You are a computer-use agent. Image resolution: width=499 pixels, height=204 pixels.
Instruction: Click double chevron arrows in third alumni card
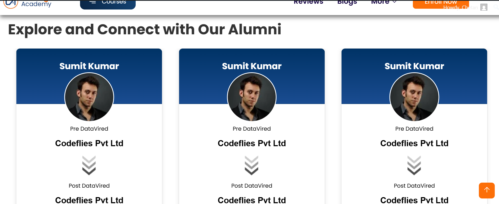point(414,165)
